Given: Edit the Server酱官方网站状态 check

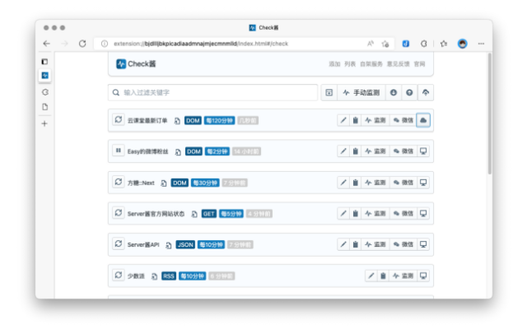Looking at the screenshot, I should pyautogui.click(x=343, y=214).
